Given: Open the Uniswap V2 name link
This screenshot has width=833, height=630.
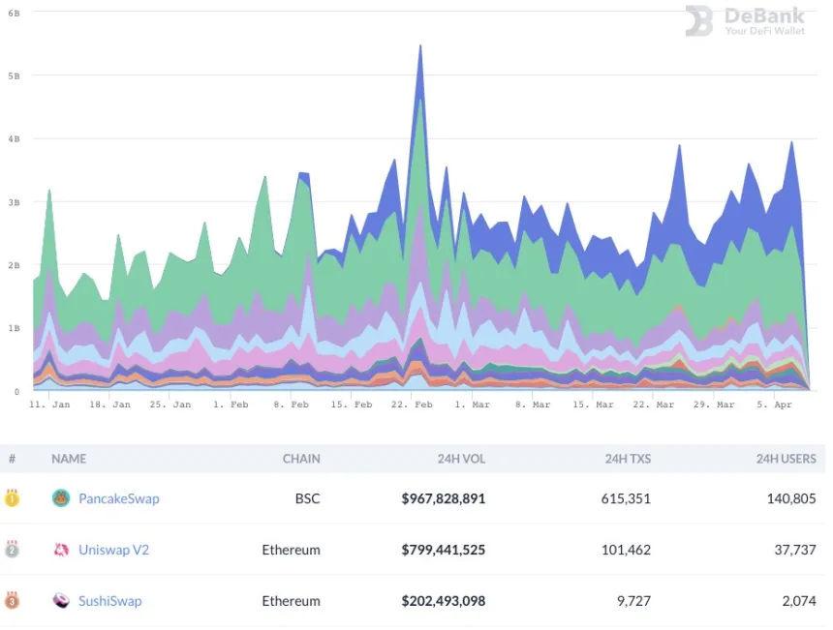Looking at the screenshot, I should pyautogui.click(x=113, y=550).
